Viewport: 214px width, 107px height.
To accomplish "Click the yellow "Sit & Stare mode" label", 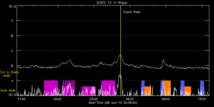I will point(9,74).
